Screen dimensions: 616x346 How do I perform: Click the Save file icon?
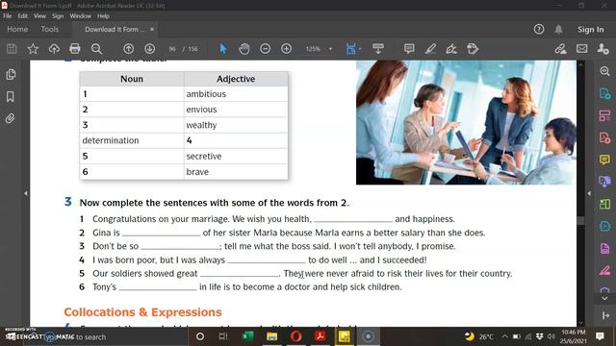12,49
